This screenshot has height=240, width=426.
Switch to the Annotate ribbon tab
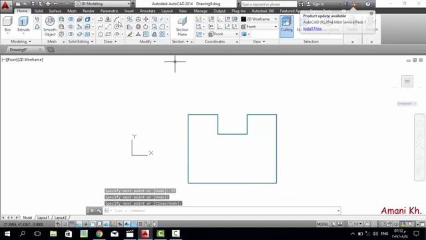click(148, 11)
